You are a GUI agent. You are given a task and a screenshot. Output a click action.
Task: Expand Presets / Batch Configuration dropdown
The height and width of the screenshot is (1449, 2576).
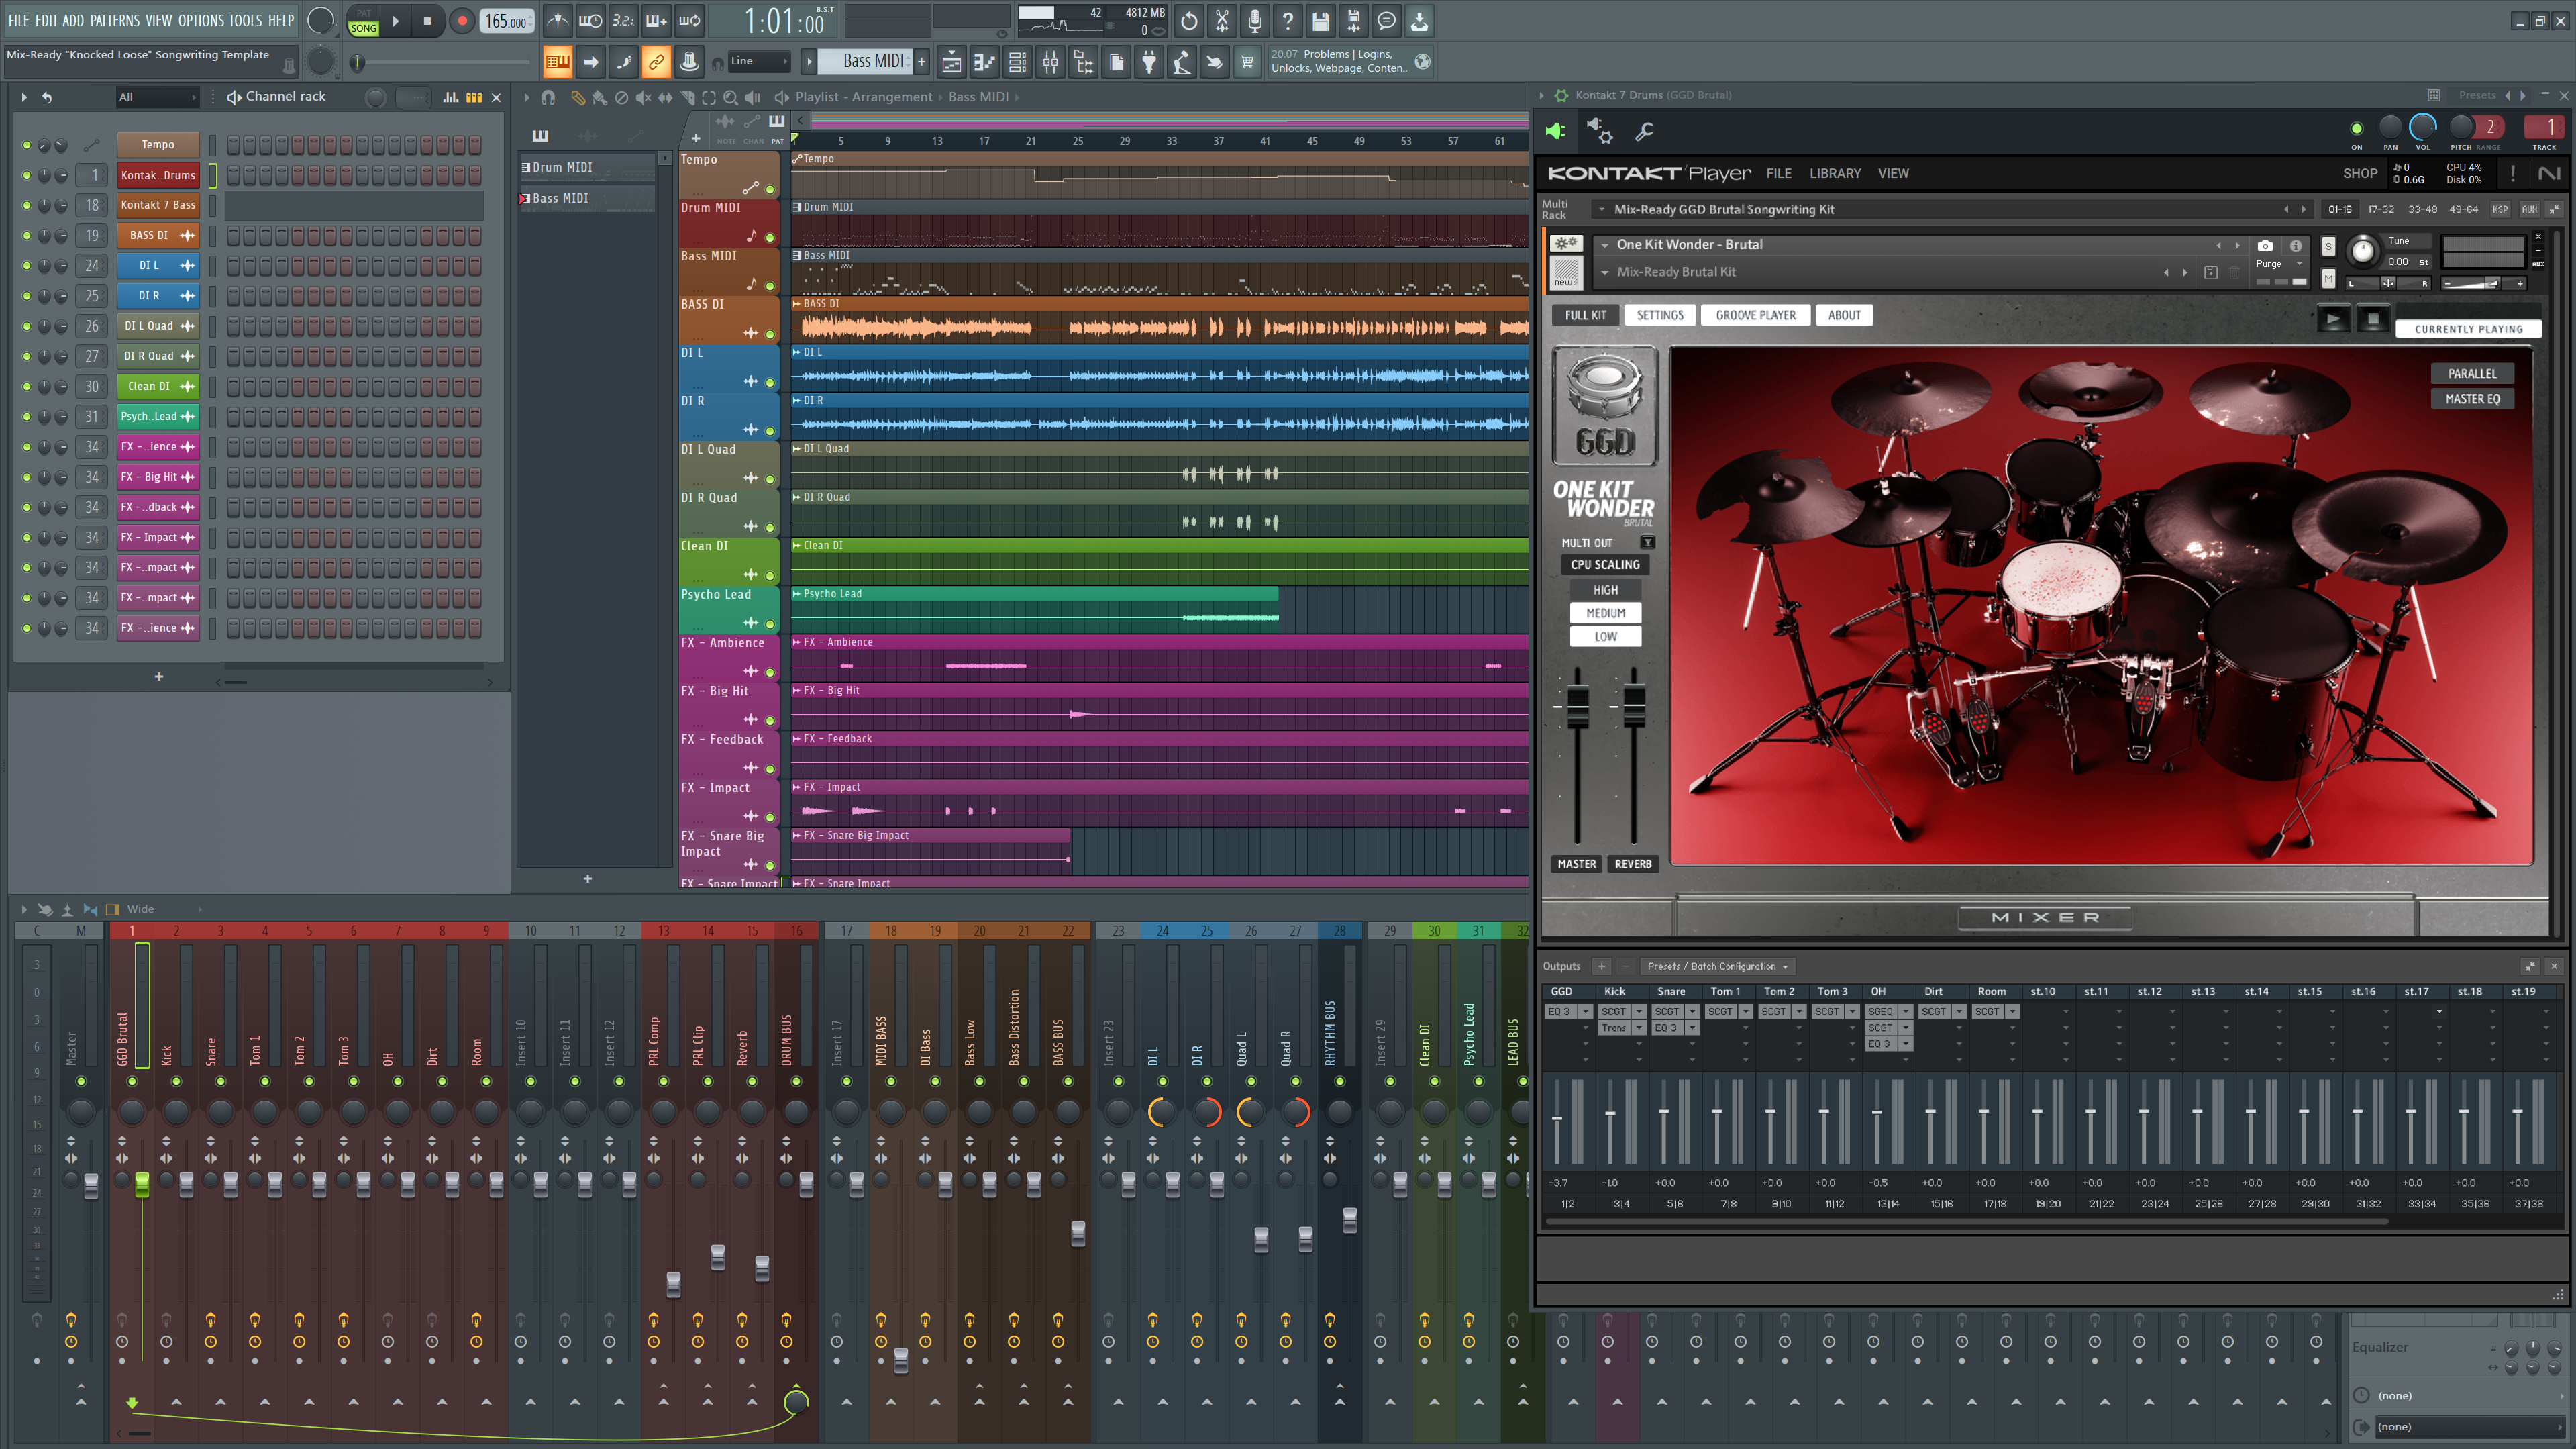tap(1717, 966)
